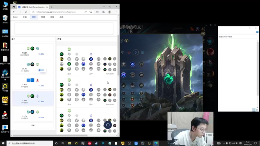Choose the teal Inspiration path icon in client
Image resolution: width=260 pixels, height=146 pixels.
click(142, 53)
